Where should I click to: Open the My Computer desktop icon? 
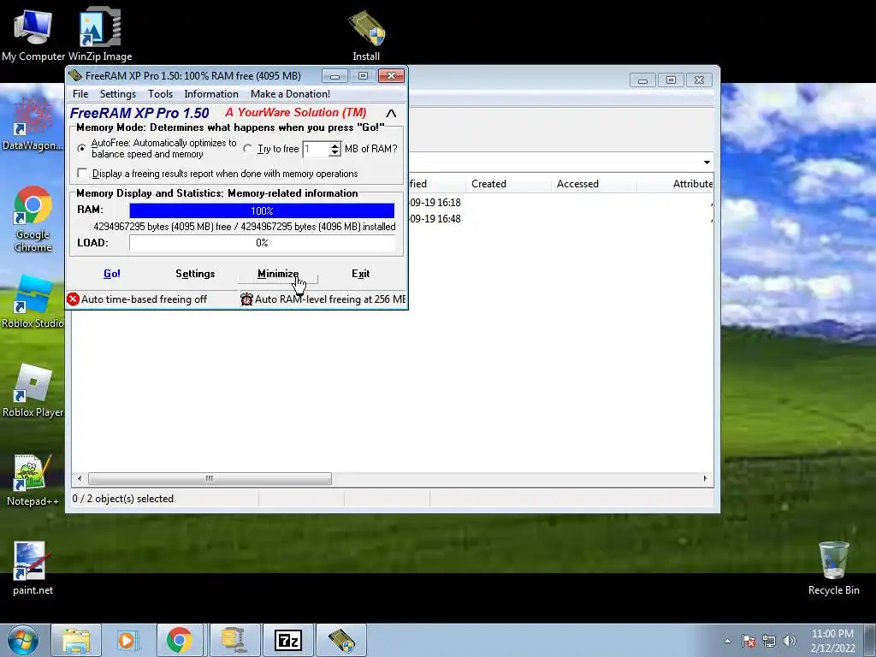click(33, 34)
